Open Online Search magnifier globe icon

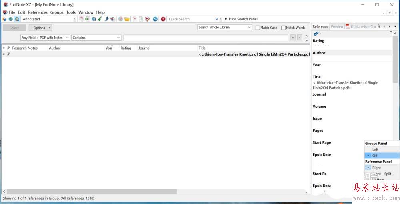94,19
